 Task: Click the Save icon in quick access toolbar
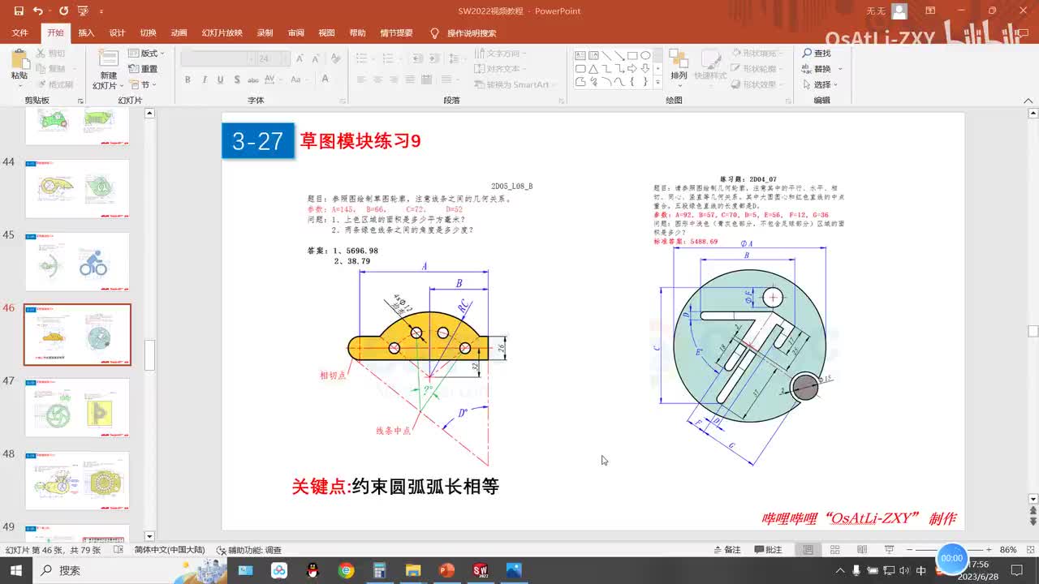[x=17, y=11]
